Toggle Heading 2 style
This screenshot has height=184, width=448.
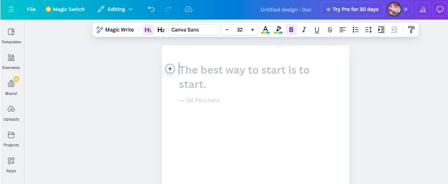[161, 30]
